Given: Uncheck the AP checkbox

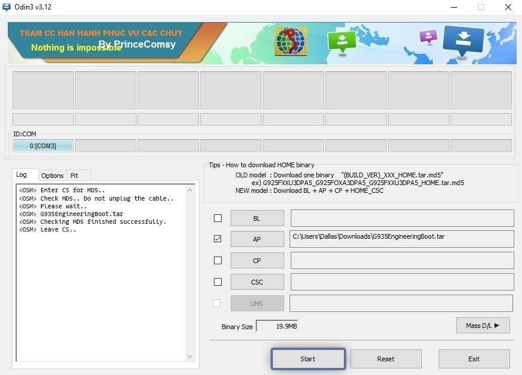Looking at the screenshot, I should click(218, 239).
